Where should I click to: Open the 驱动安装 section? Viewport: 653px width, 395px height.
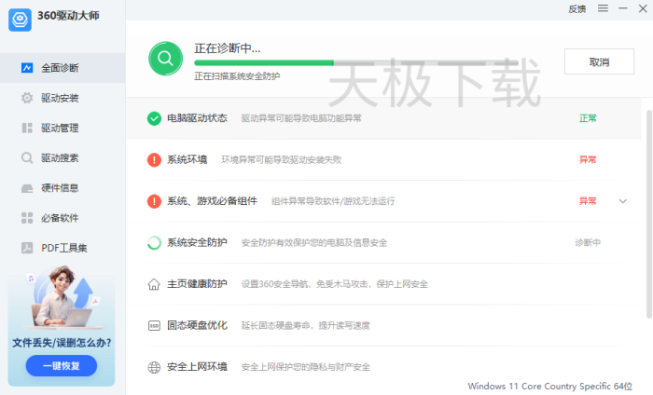63,98
